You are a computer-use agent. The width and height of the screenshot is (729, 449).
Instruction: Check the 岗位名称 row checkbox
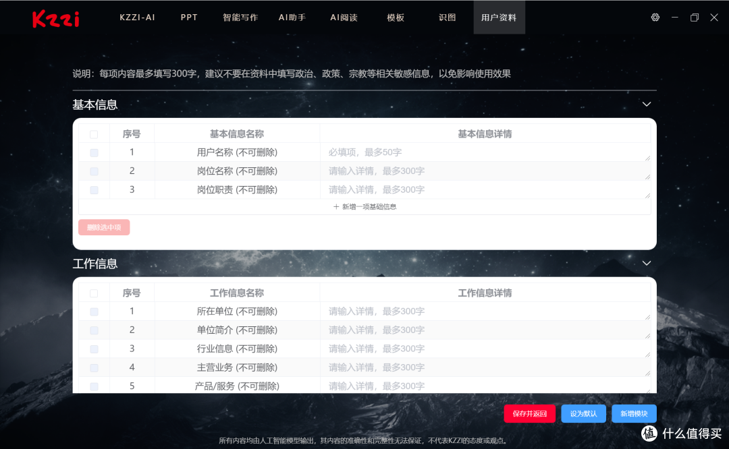(94, 171)
